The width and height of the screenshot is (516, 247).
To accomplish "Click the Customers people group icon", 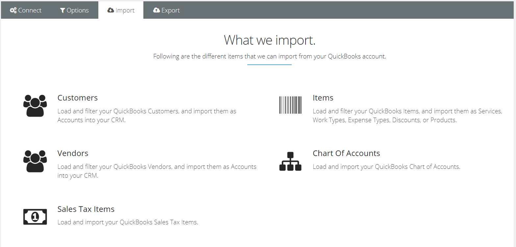I will click(35, 105).
